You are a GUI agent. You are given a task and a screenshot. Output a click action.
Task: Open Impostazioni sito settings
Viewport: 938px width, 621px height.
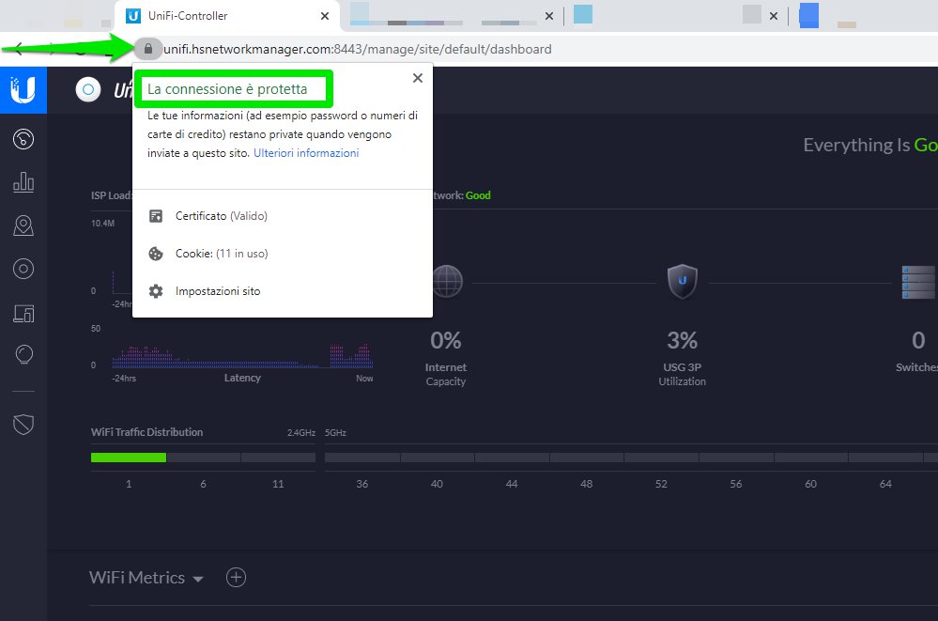tap(217, 291)
